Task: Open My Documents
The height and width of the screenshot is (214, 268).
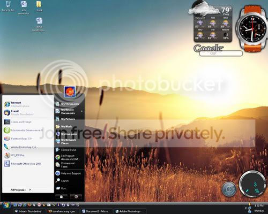Action: [x=69, y=104]
